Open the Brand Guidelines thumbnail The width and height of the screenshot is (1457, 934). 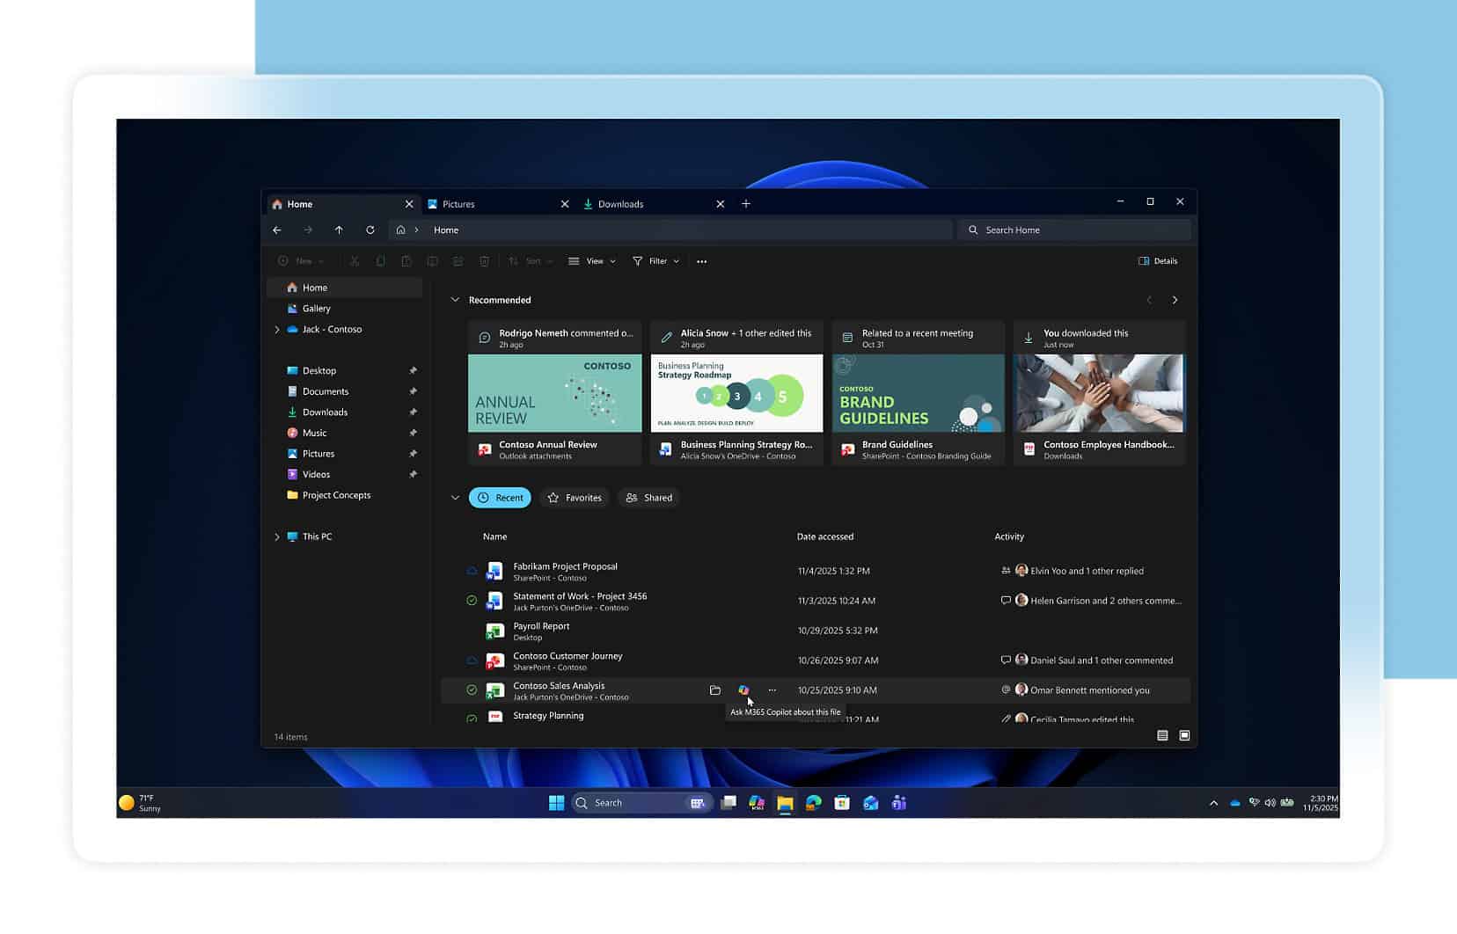pyautogui.click(x=919, y=393)
